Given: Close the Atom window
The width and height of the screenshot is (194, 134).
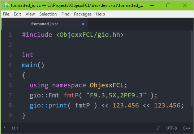Looking at the screenshot, I should pos(185,5).
